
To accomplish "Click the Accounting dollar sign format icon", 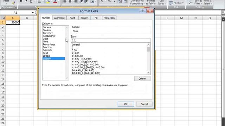I will tap(102, 1).
